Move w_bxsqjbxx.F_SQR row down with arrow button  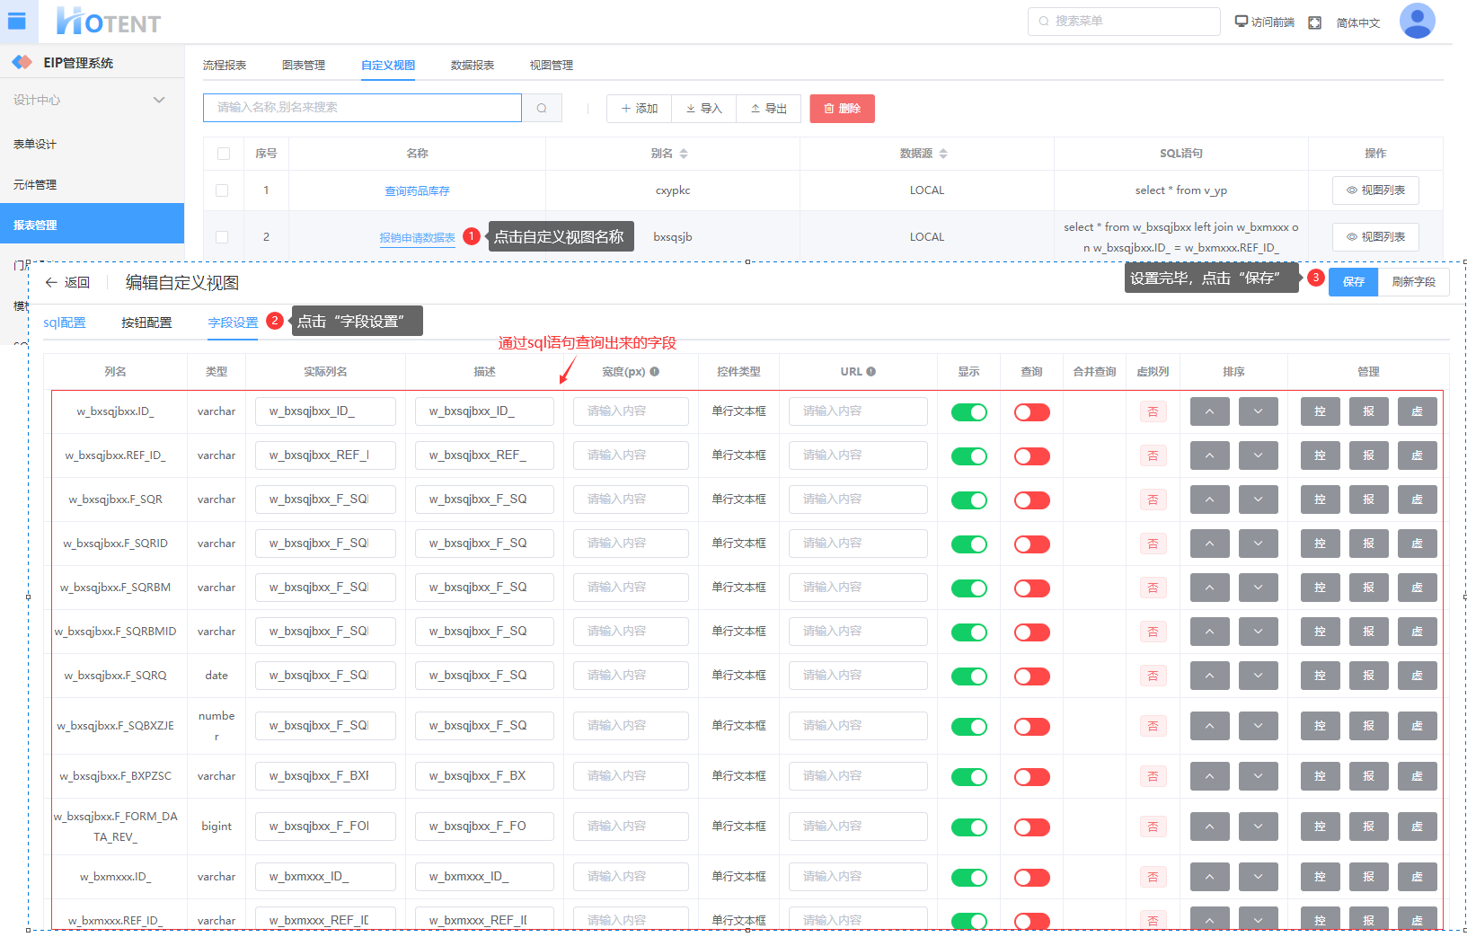pyautogui.click(x=1258, y=500)
